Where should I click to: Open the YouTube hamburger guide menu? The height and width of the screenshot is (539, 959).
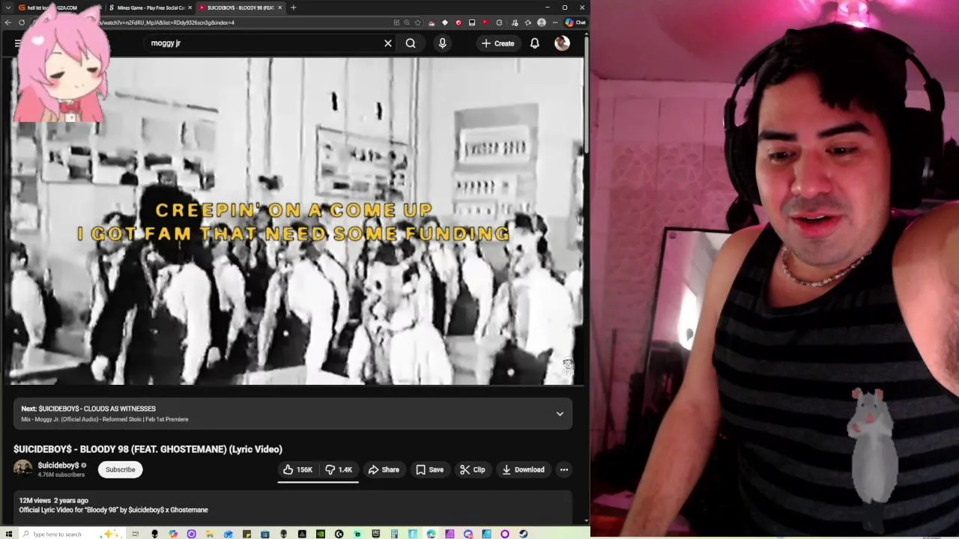18,43
